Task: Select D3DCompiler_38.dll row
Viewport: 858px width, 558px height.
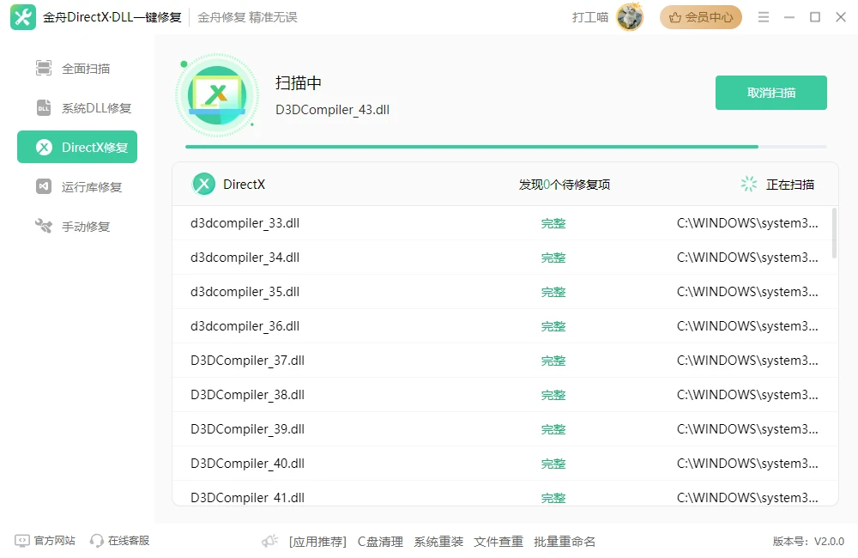Action: pos(505,395)
